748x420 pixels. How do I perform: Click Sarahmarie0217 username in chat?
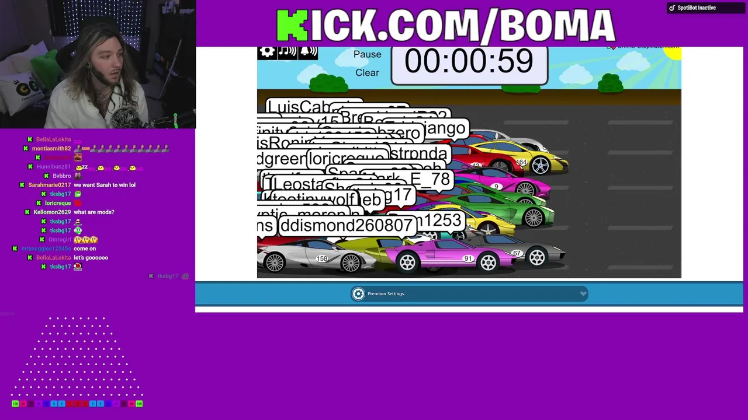coord(50,185)
